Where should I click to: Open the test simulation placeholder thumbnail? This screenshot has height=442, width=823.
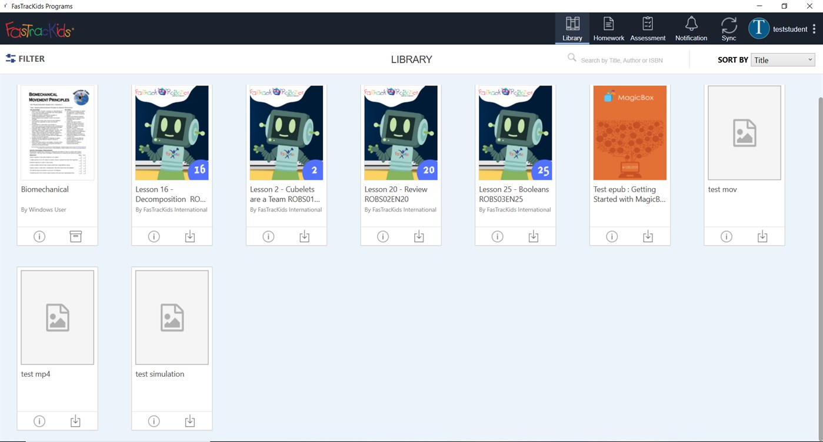[172, 317]
